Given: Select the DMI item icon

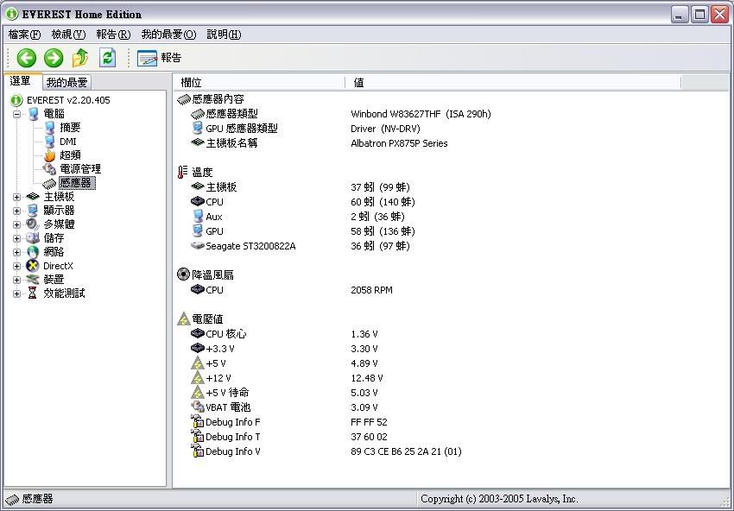Looking at the screenshot, I should coord(49,142).
